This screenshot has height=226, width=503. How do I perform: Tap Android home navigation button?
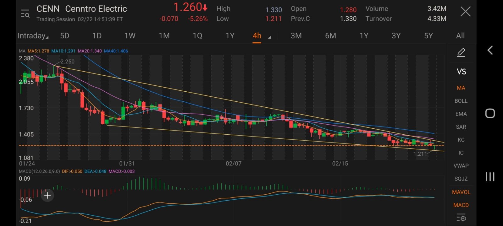[490, 113]
